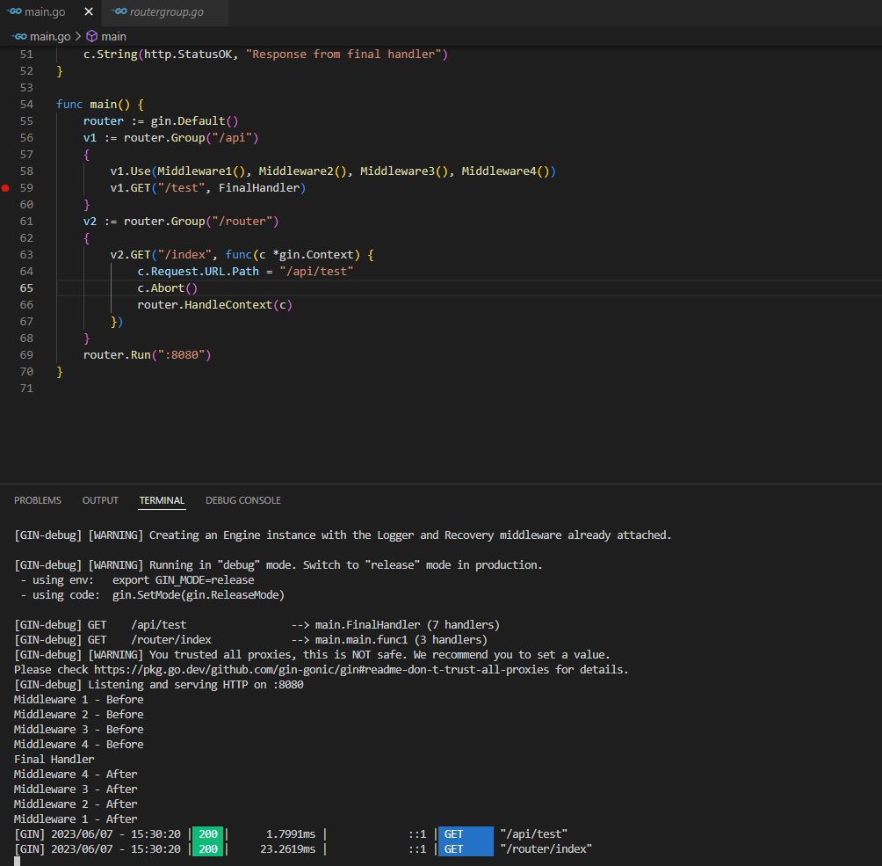
Task: Click c.Abort() on line 65
Action: click(167, 288)
